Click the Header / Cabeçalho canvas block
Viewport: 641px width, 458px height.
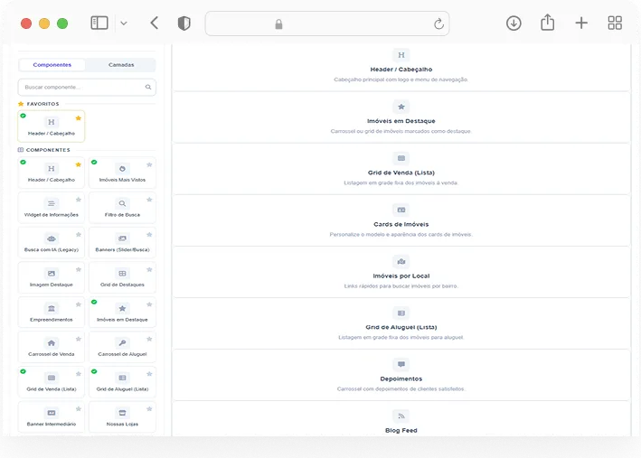point(401,68)
